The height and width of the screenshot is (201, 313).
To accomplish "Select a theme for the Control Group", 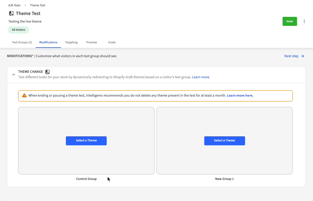I will click(86, 141).
